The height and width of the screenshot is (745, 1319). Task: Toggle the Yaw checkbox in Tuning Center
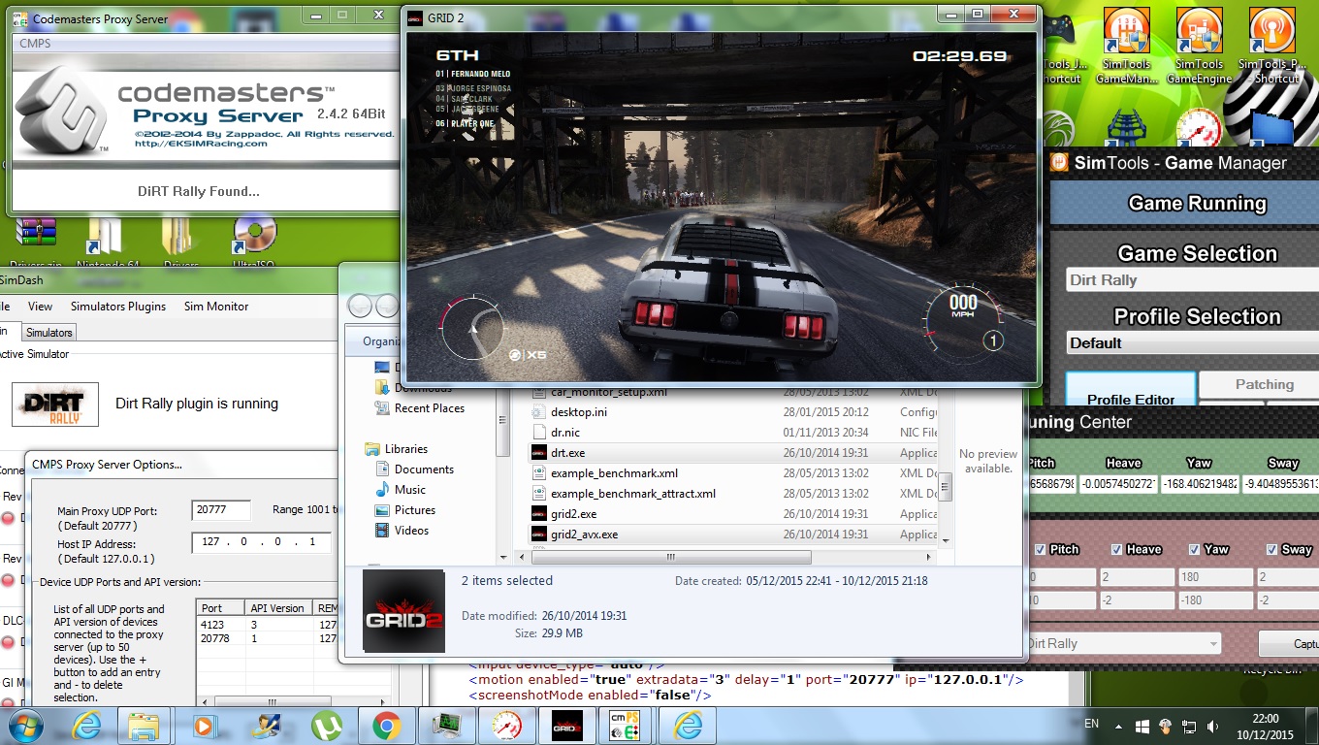coord(1195,549)
